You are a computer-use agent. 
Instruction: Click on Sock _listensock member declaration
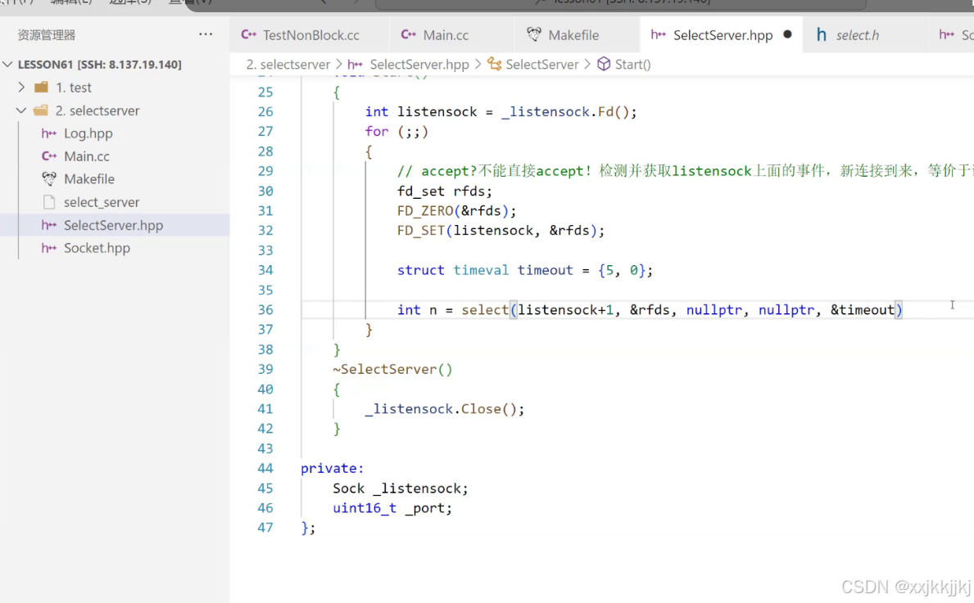(401, 488)
